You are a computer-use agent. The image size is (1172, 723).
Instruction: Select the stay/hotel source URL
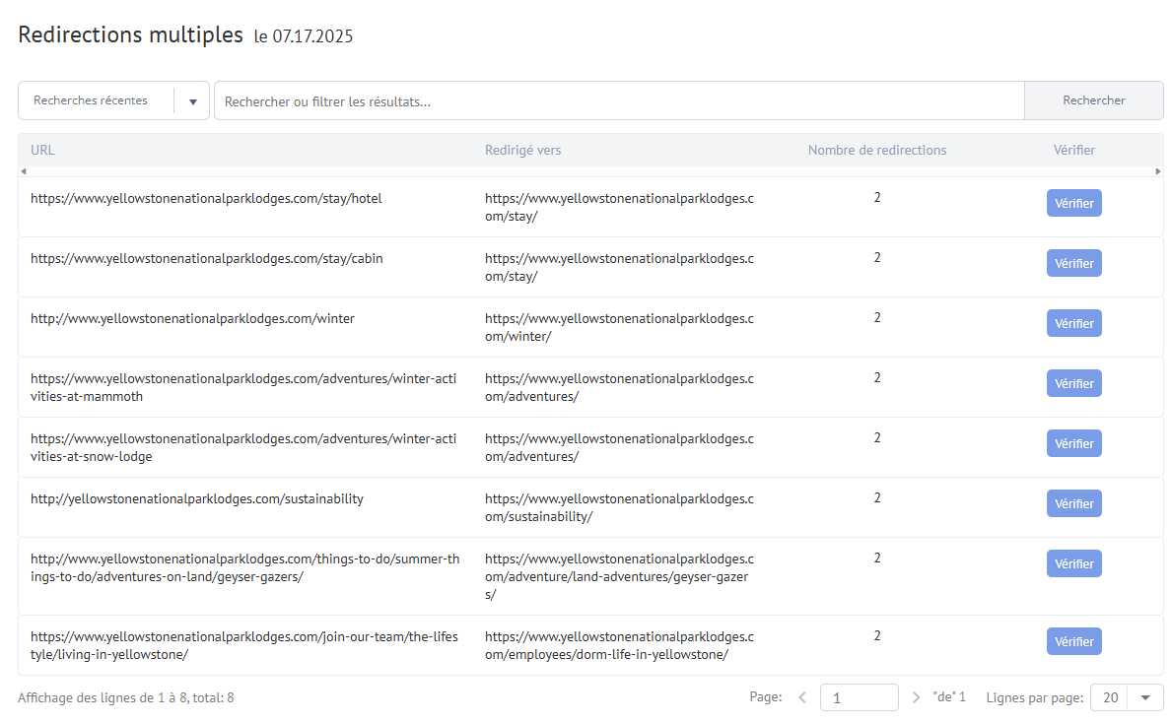coord(206,199)
